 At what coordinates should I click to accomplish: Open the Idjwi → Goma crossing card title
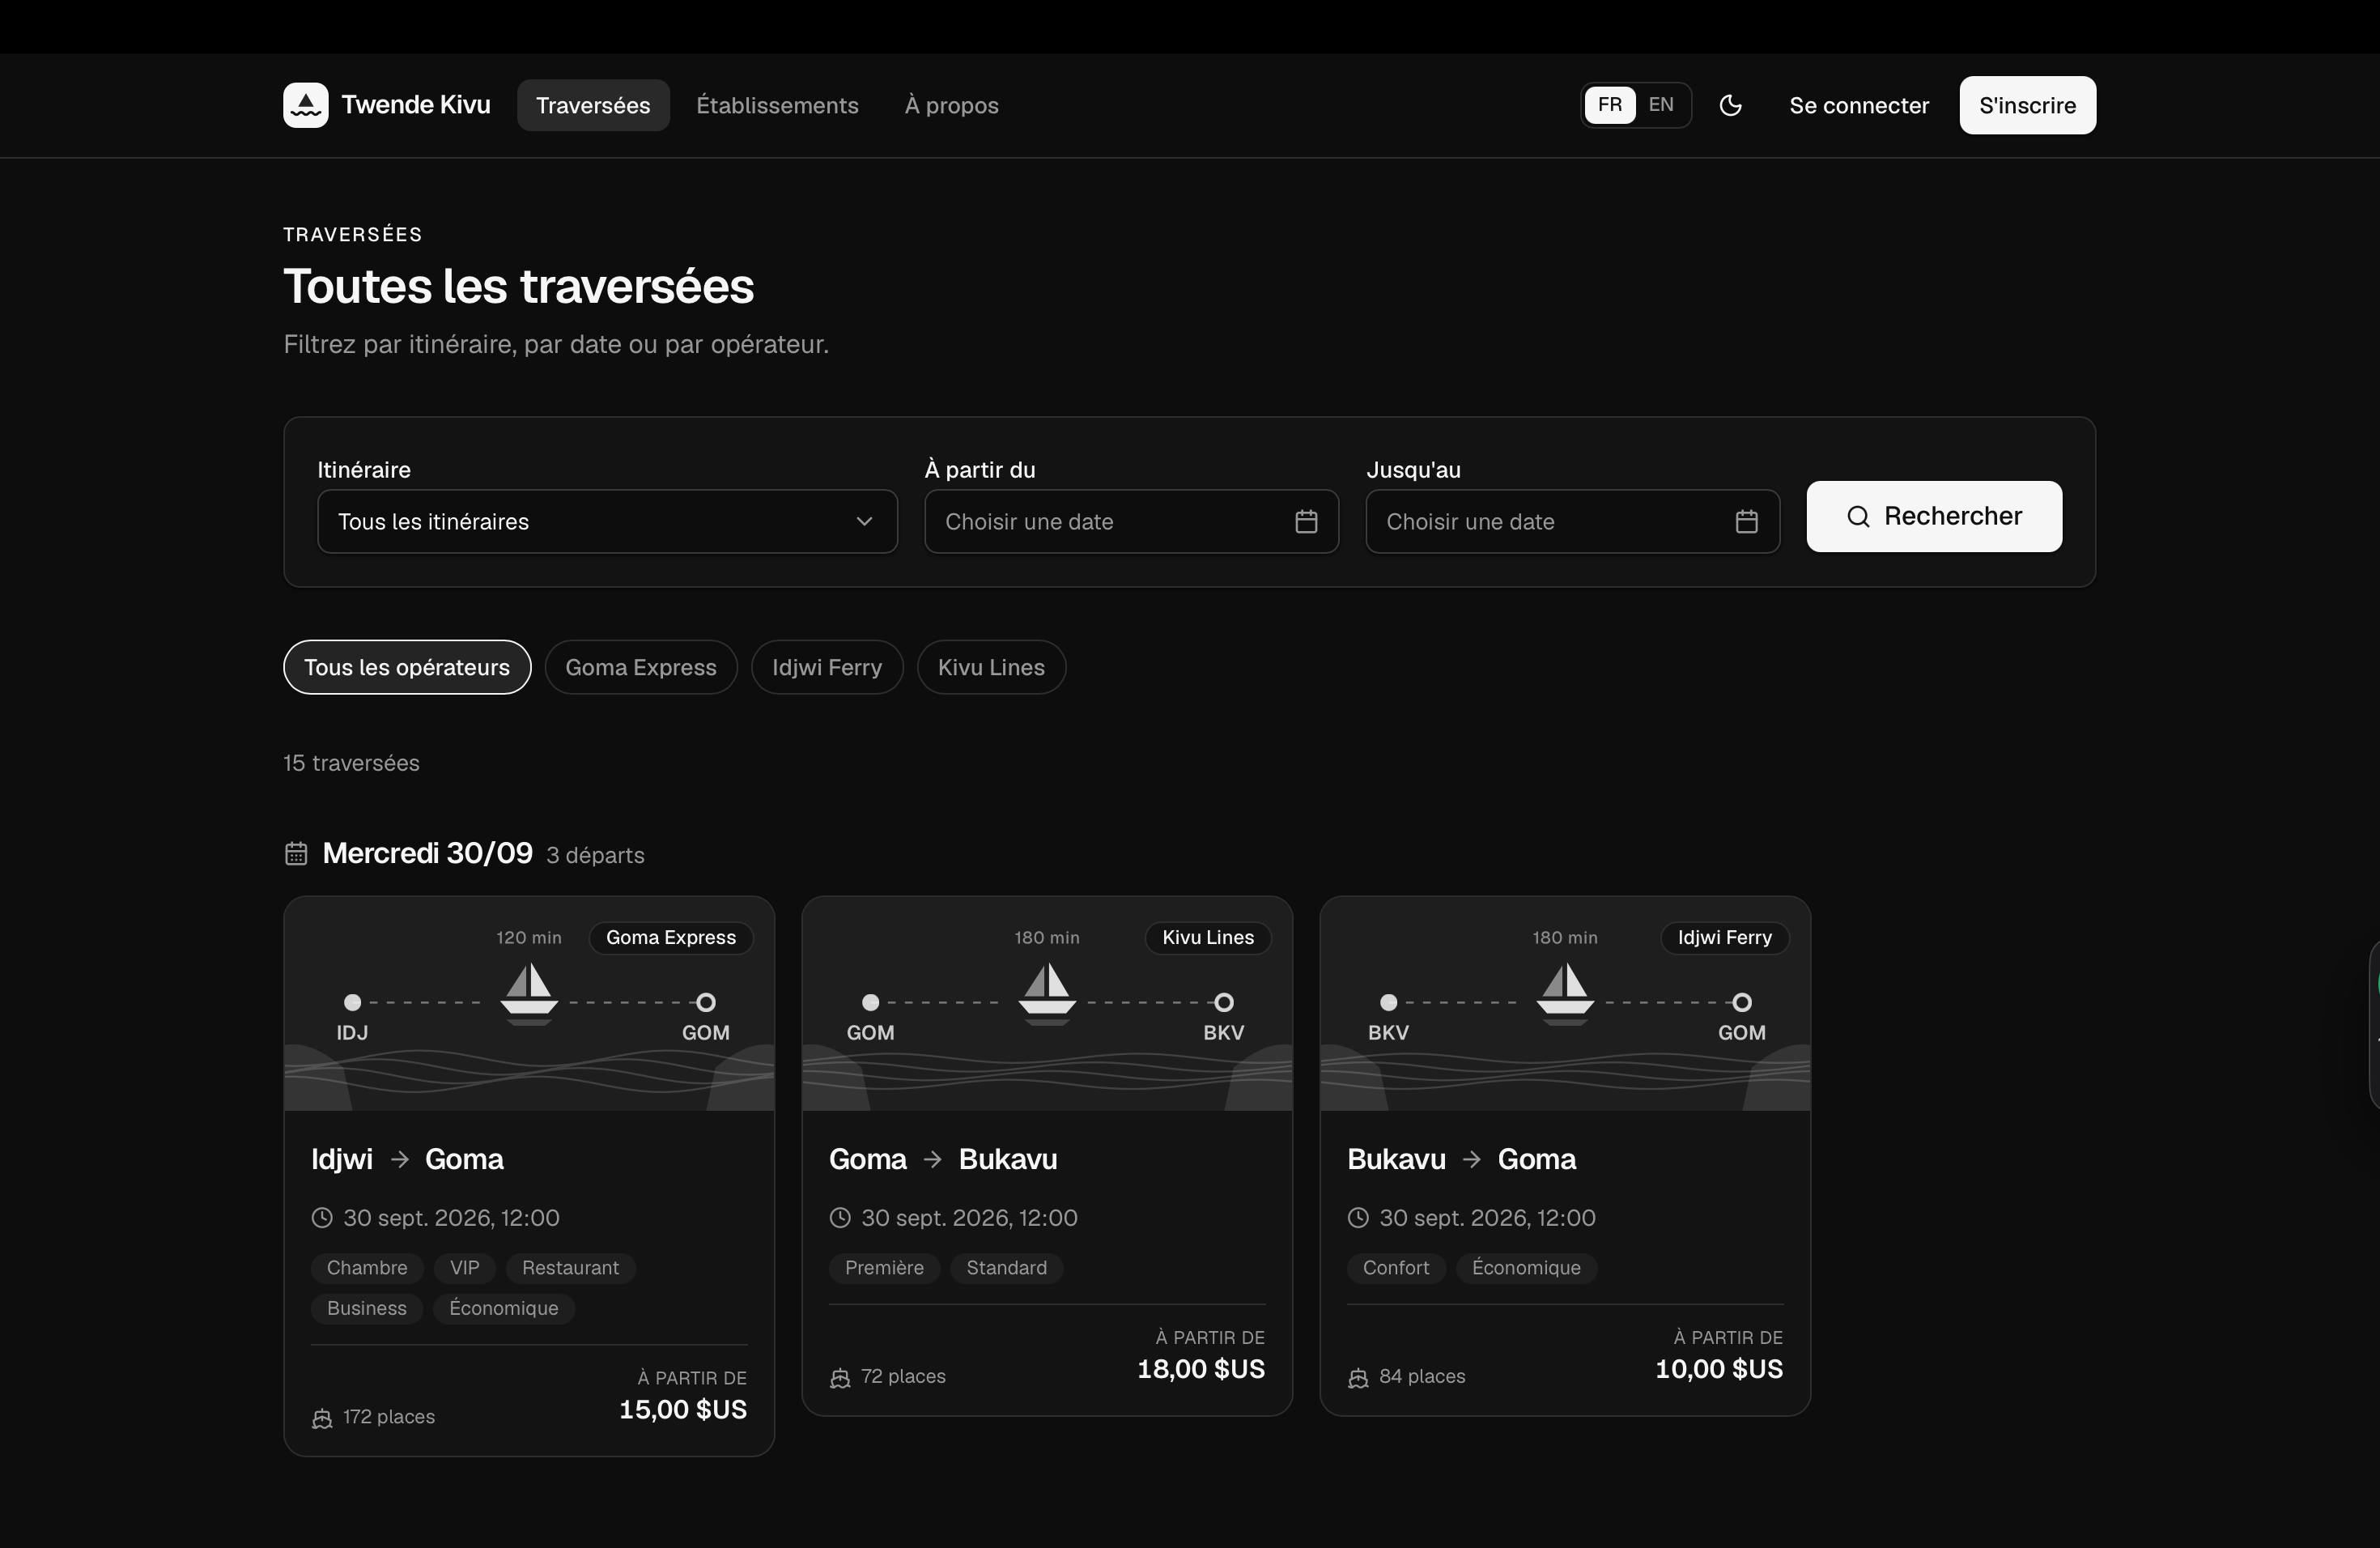pos(407,1159)
